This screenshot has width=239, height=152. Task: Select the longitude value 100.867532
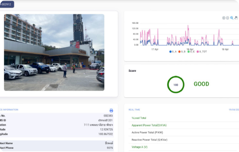pos(106,134)
